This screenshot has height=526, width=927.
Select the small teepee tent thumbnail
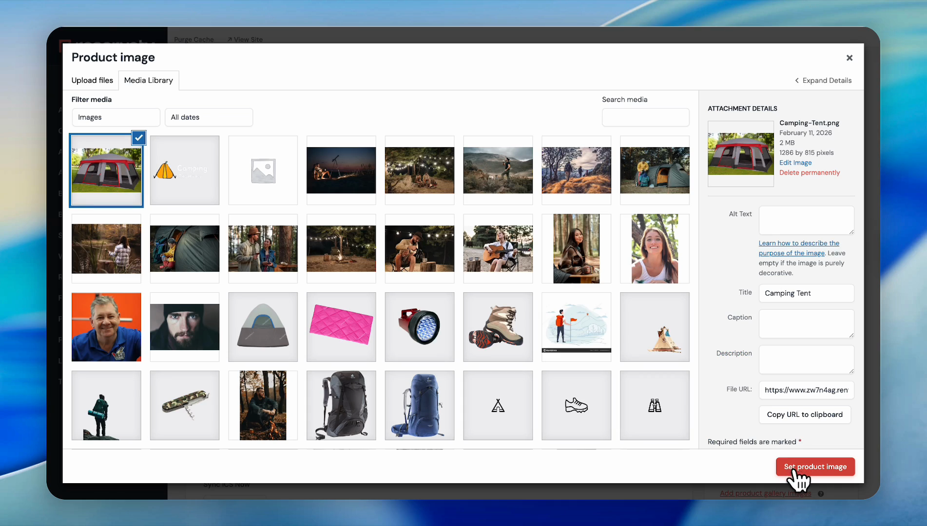coord(655,327)
